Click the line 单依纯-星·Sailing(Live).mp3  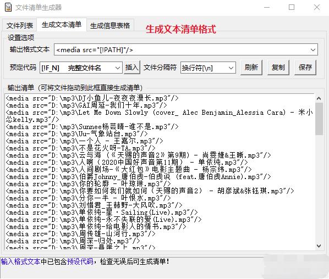tap(102, 212)
